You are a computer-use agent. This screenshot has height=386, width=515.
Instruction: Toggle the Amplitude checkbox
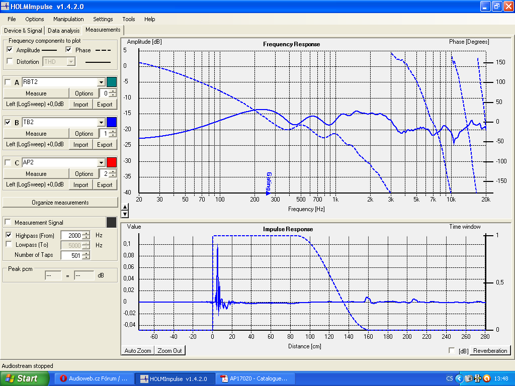(x=10, y=50)
